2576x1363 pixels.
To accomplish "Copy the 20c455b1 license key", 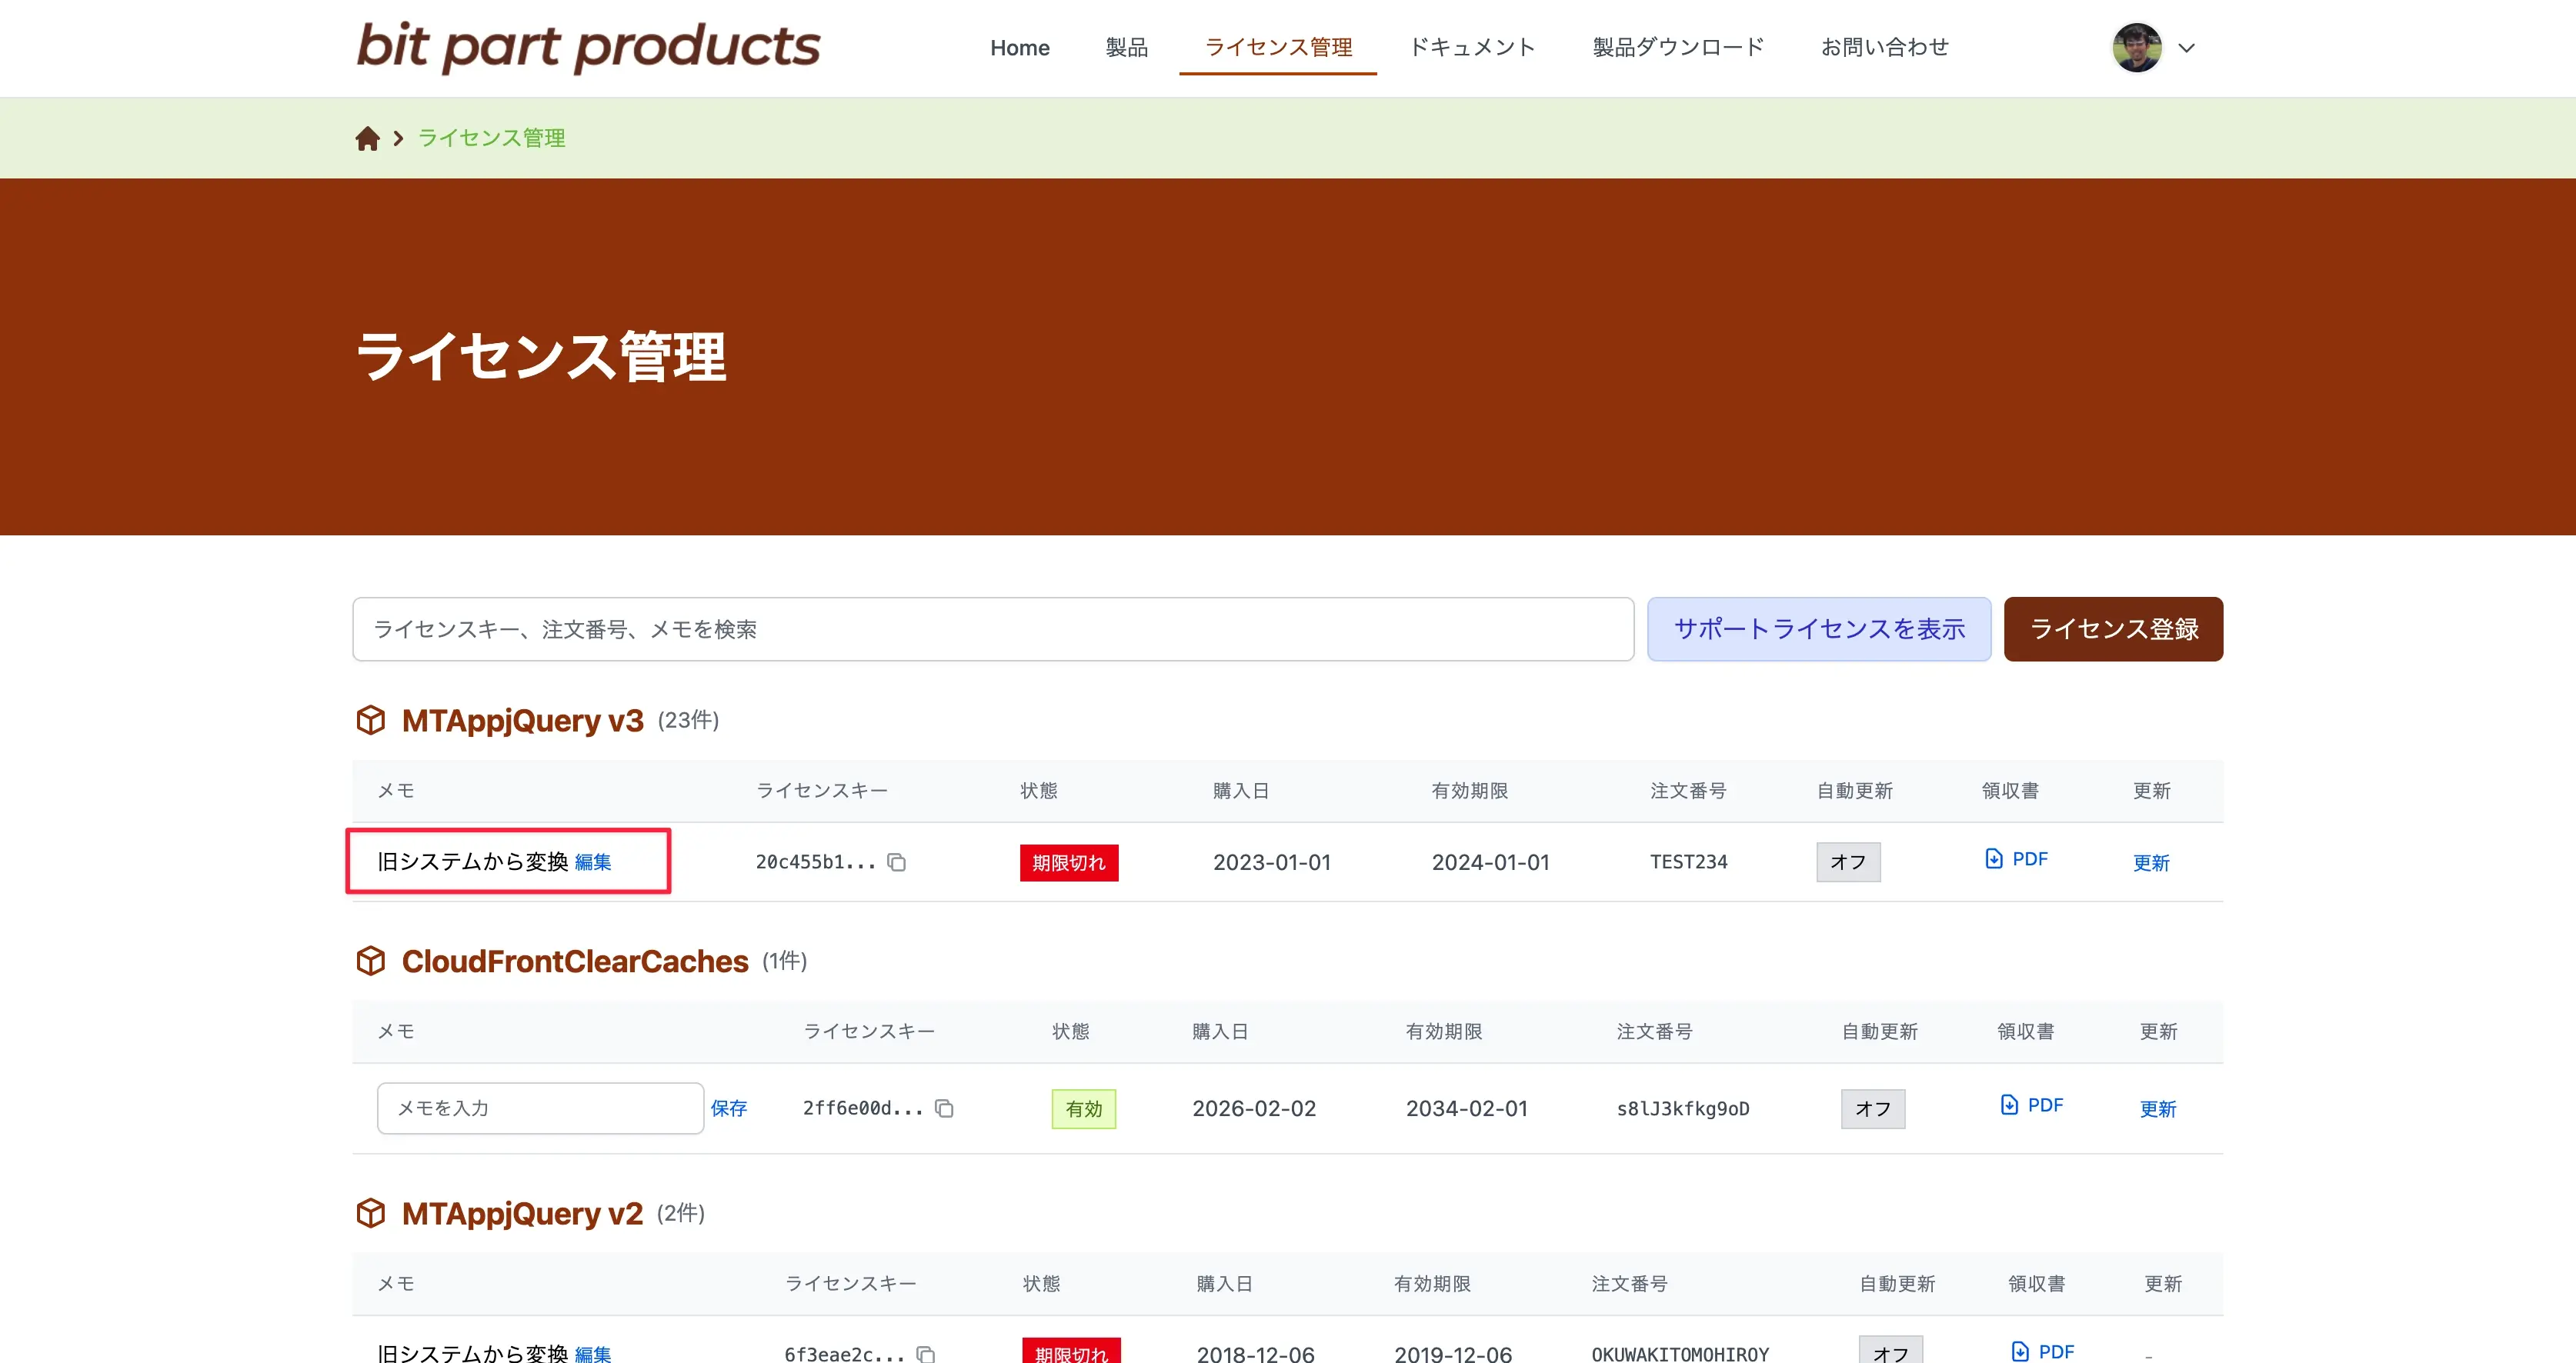I will click(x=897, y=862).
